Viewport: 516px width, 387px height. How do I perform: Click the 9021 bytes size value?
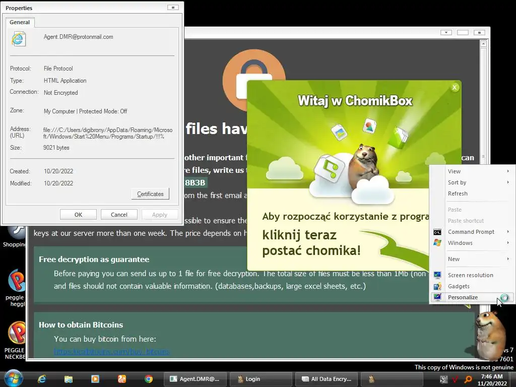click(x=56, y=148)
